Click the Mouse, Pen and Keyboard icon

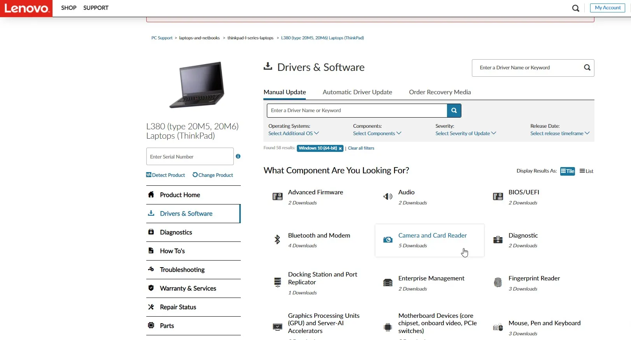click(498, 327)
